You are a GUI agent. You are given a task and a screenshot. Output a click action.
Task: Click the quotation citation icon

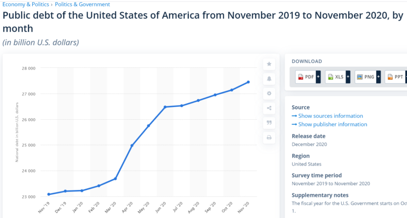pos(269,123)
